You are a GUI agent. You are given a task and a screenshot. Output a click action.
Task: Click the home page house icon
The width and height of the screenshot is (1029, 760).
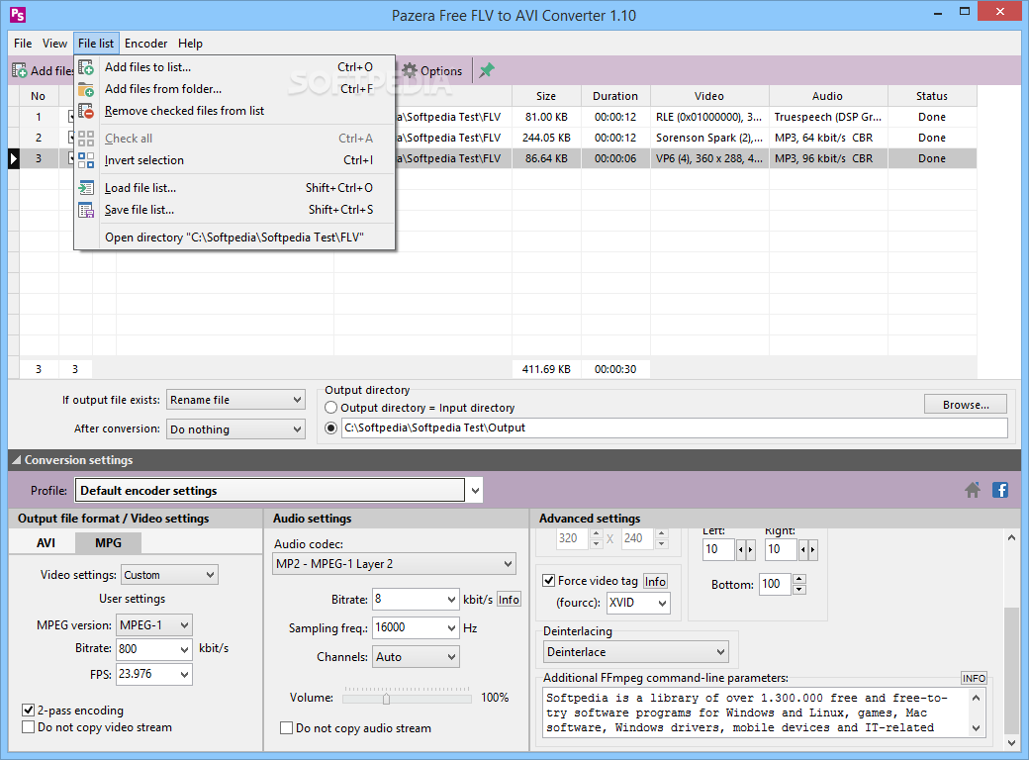coord(973,490)
